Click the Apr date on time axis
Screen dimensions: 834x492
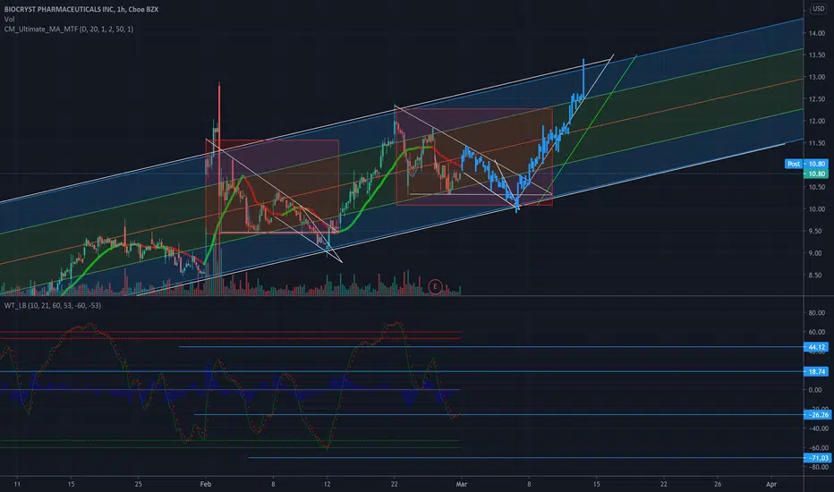[771, 484]
